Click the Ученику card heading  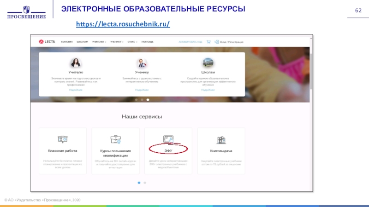[x=142, y=72]
